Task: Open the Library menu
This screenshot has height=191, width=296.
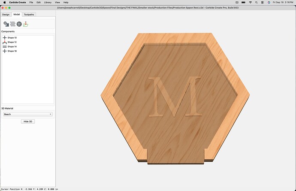Action: (48, 3)
